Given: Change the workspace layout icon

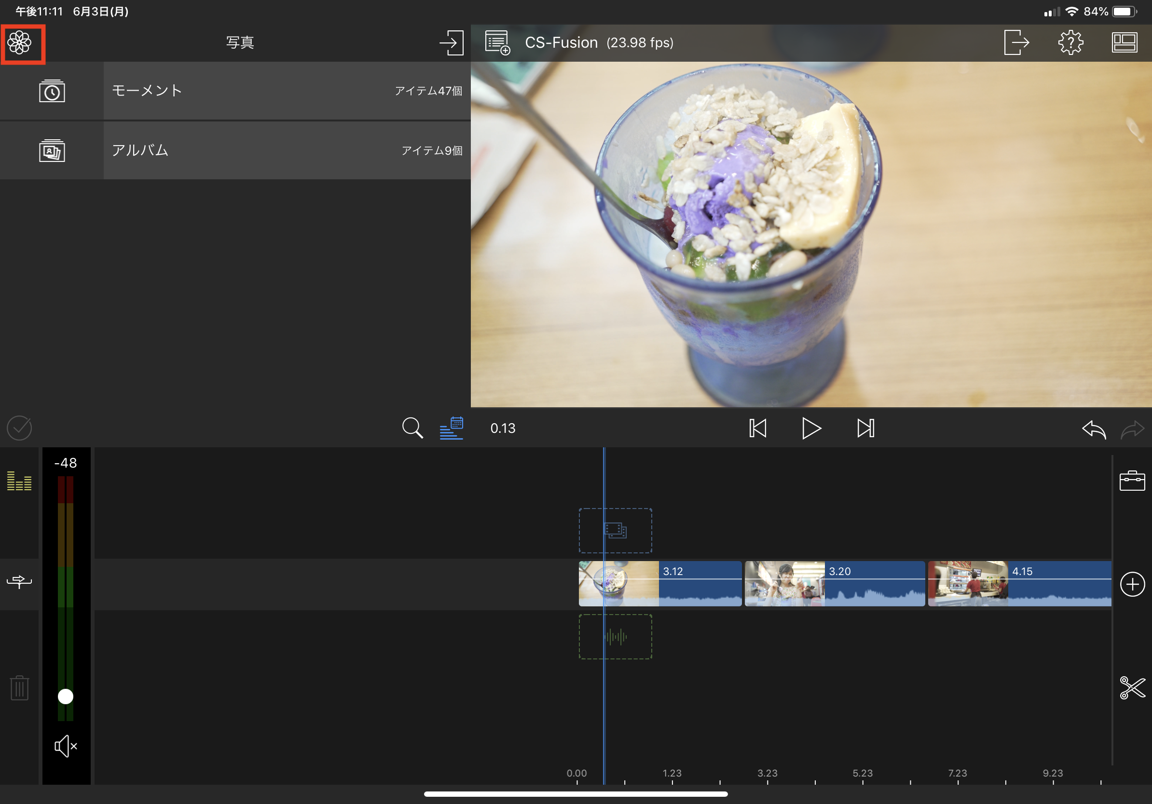Looking at the screenshot, I should (x=1124, y=42).
